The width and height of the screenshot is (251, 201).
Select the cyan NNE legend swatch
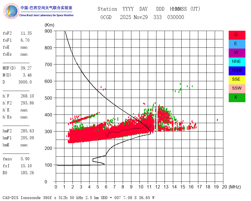click(x=237, y=62)
